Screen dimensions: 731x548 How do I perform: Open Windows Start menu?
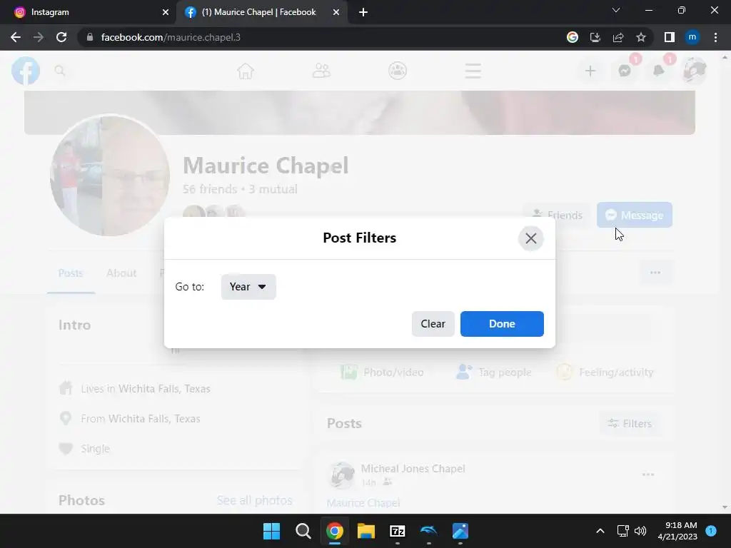coord(271,531)
